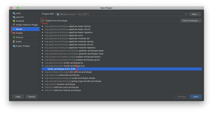The width and height of the screenshot is (213, 113).
Task: Select the jini-service-archetype row
Action: click(x=122, y=72)
